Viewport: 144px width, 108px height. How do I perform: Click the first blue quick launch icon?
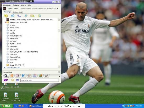(x=16, y=106)
